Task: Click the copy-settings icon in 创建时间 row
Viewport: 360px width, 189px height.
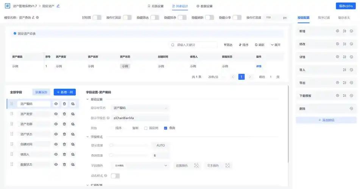Action: click(73, 144)
